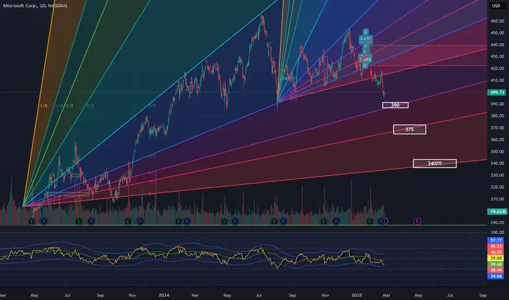Show the February 2024 dividend D marker
The height and width of the screenshot is (300, 509).
coord(187,221)
